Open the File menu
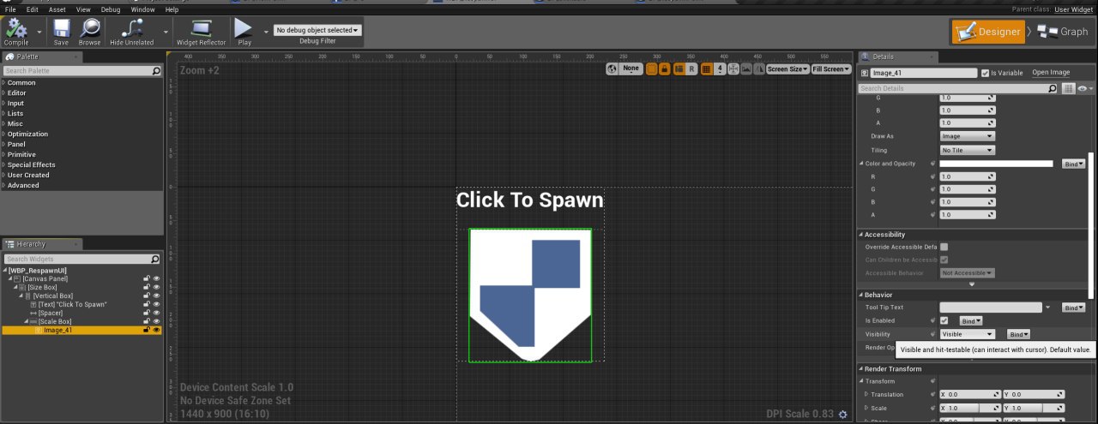1098x424 pixels. [10, 9]
